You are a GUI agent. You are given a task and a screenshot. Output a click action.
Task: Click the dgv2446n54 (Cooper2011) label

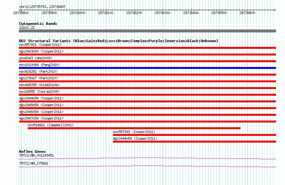pos(41,112)
